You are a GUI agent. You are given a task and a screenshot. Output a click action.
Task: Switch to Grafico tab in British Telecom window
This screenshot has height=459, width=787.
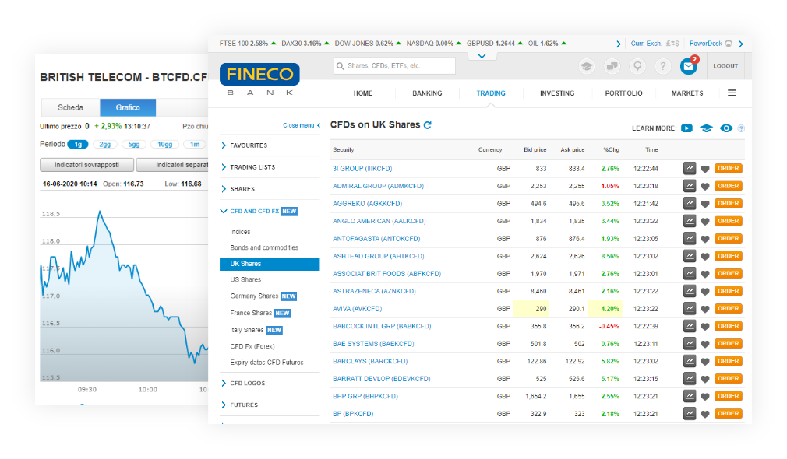[128, 107]
